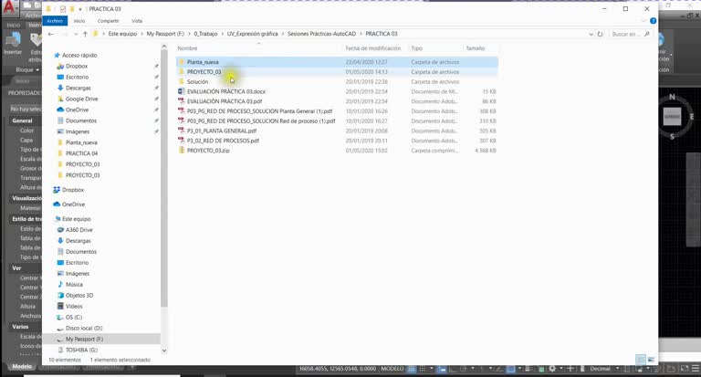
Task: Toggle AutoCAD snap mode in status bar
Action: pos(423,369)
